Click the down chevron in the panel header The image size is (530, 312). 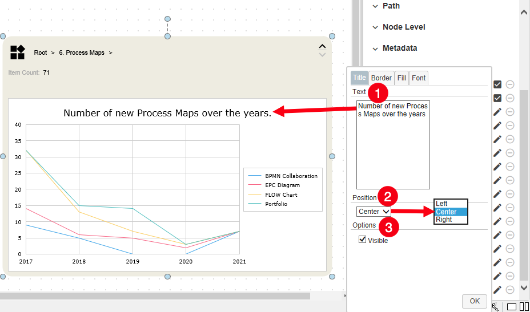tap(322, 55)
